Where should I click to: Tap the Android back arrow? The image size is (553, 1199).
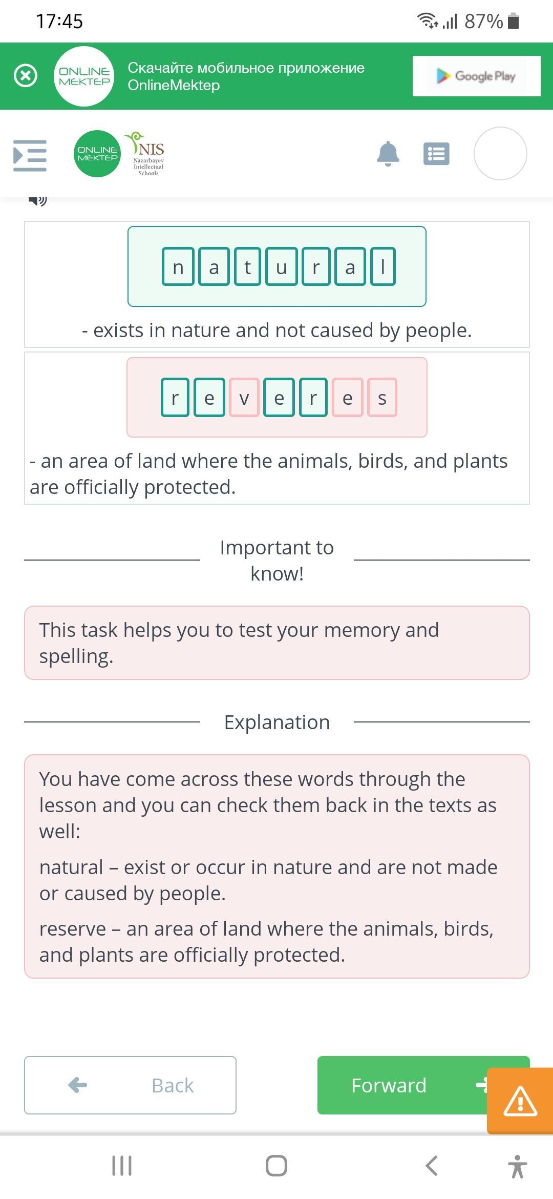point(432,1166)
